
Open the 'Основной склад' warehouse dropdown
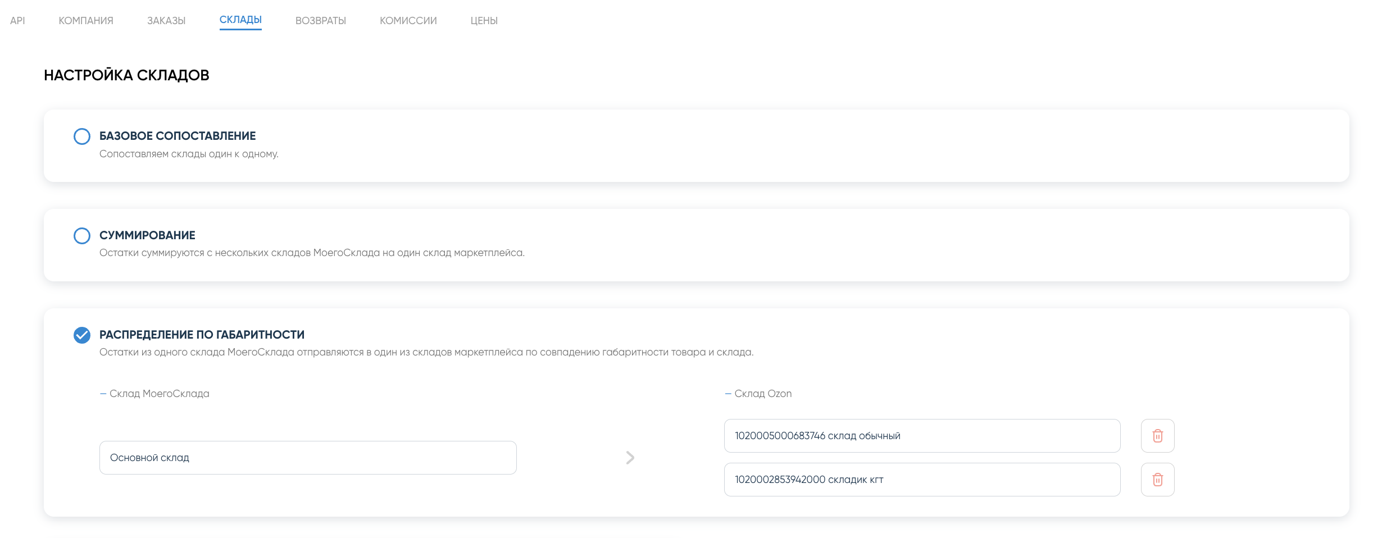307,458
